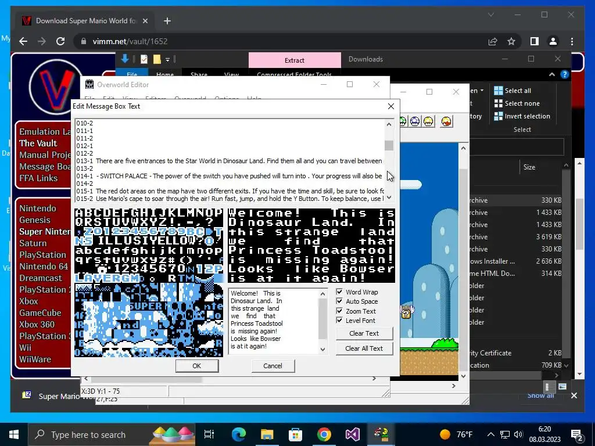Bookmark this page with the star icon

pyautogui.click(x=511, y=41)
